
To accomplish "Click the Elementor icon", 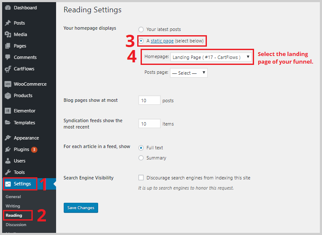I will (x=8, y=111).
